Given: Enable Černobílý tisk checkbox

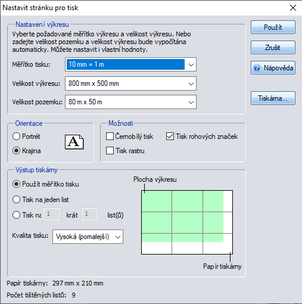Looking at the screenshot, I should (x=110, y=137).
